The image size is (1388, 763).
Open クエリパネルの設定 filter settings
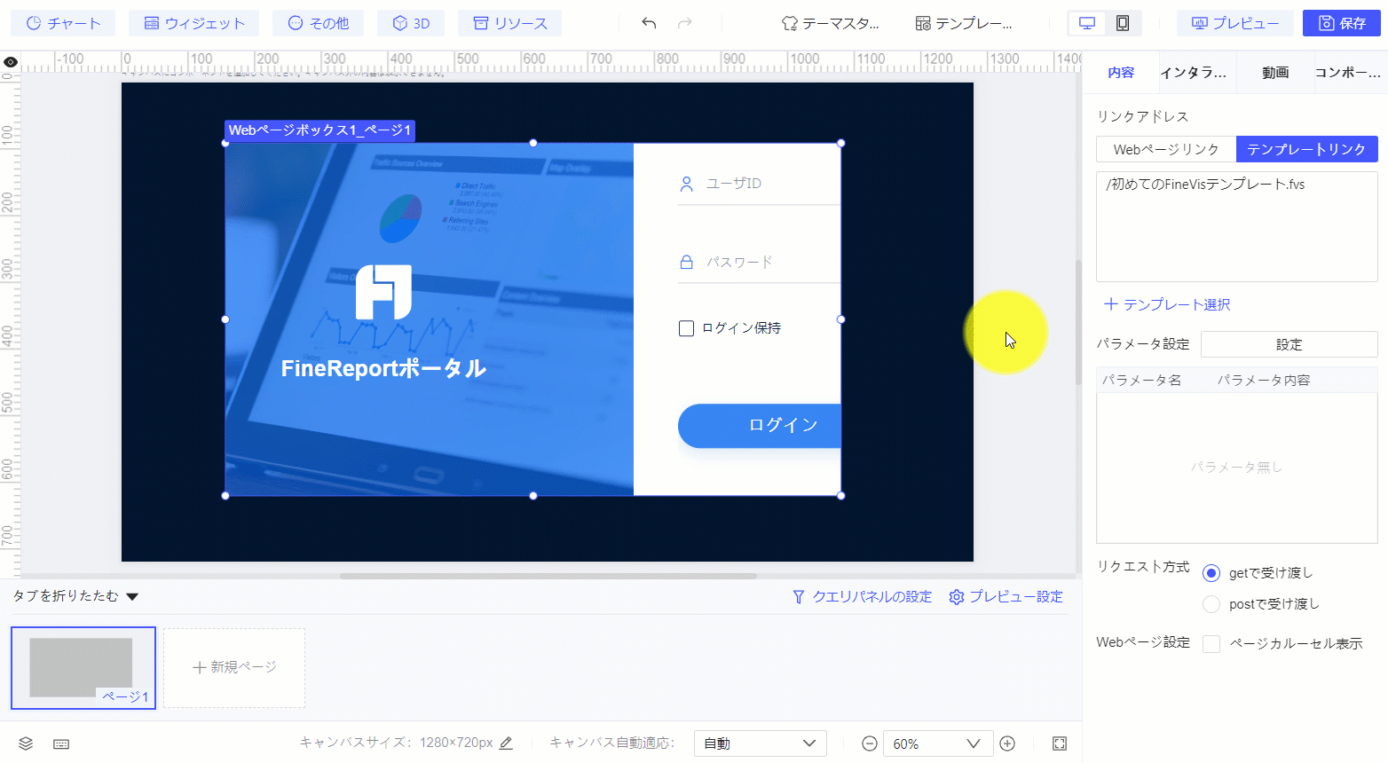tap(862, 597)
